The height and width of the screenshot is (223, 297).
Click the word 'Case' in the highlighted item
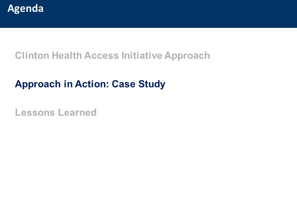point(123,84)
